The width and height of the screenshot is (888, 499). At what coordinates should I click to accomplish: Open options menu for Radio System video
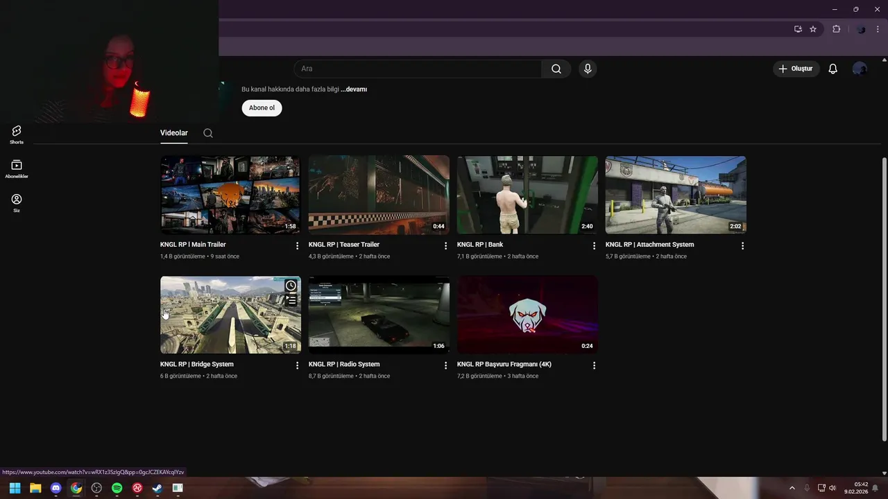(x=445, y=365)
